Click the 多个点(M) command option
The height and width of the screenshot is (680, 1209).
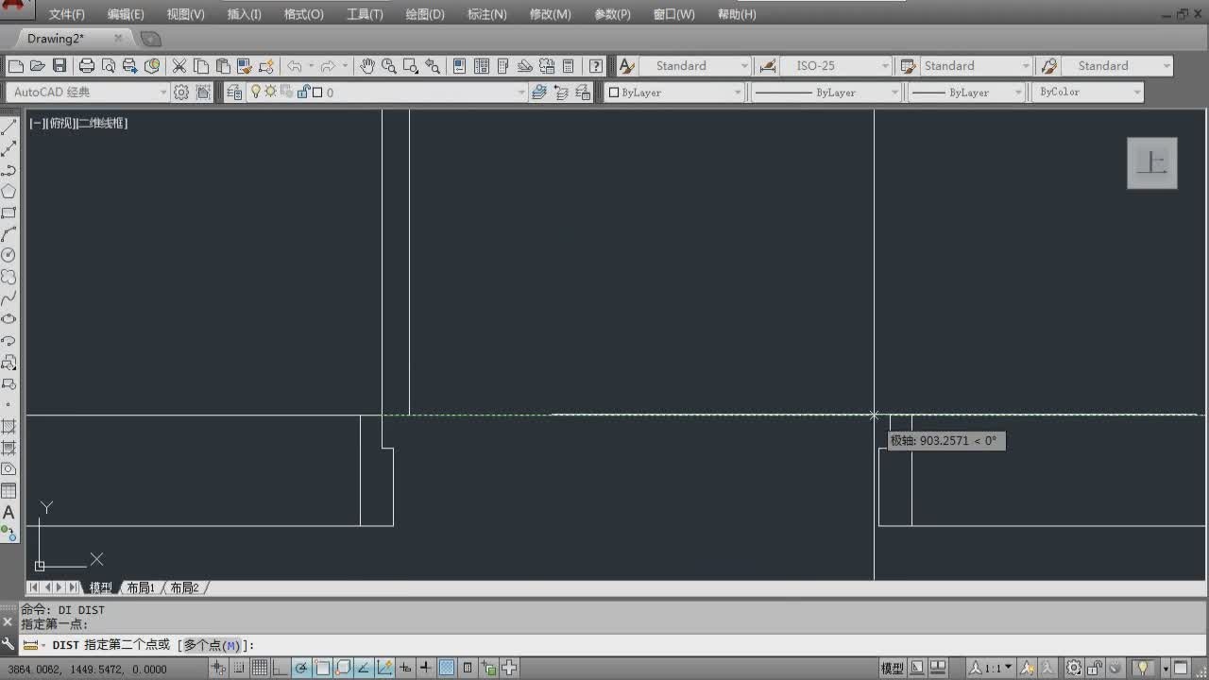point(211,645)
